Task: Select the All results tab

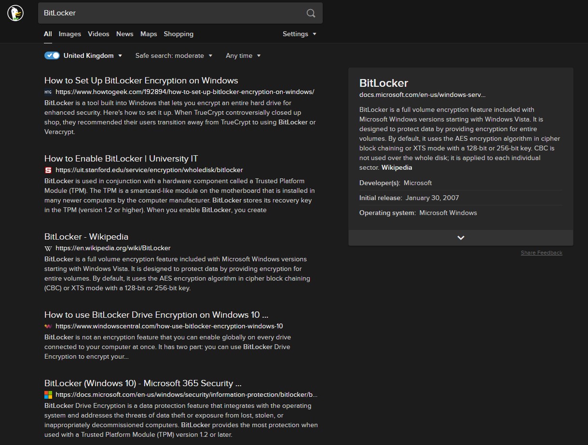Action: (x=48, y=34)
